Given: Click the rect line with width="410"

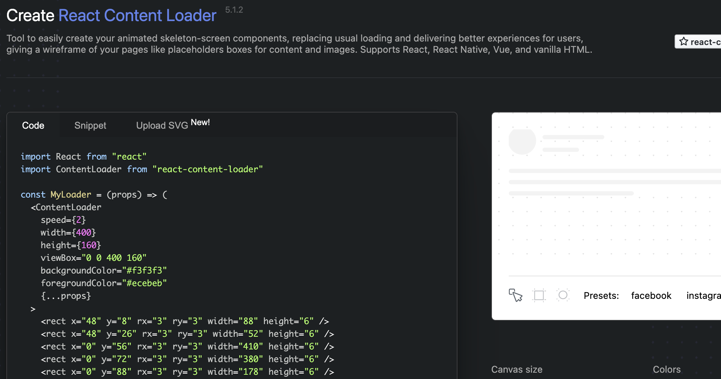Looking at the screenshot, I should (187, 346).
